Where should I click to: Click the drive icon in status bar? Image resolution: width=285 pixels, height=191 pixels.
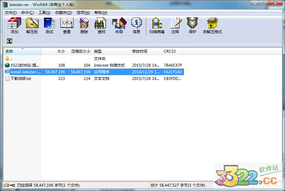[6, 185]
